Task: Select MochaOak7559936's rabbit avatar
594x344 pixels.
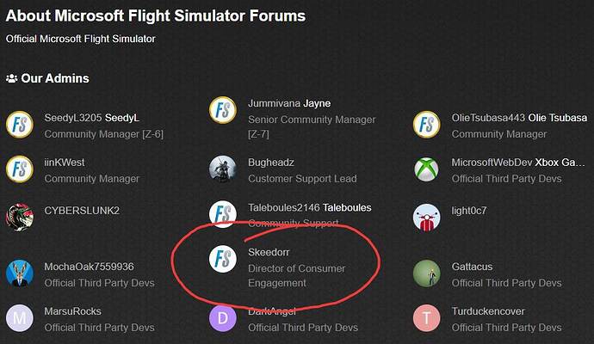Action: pos(20,273)
